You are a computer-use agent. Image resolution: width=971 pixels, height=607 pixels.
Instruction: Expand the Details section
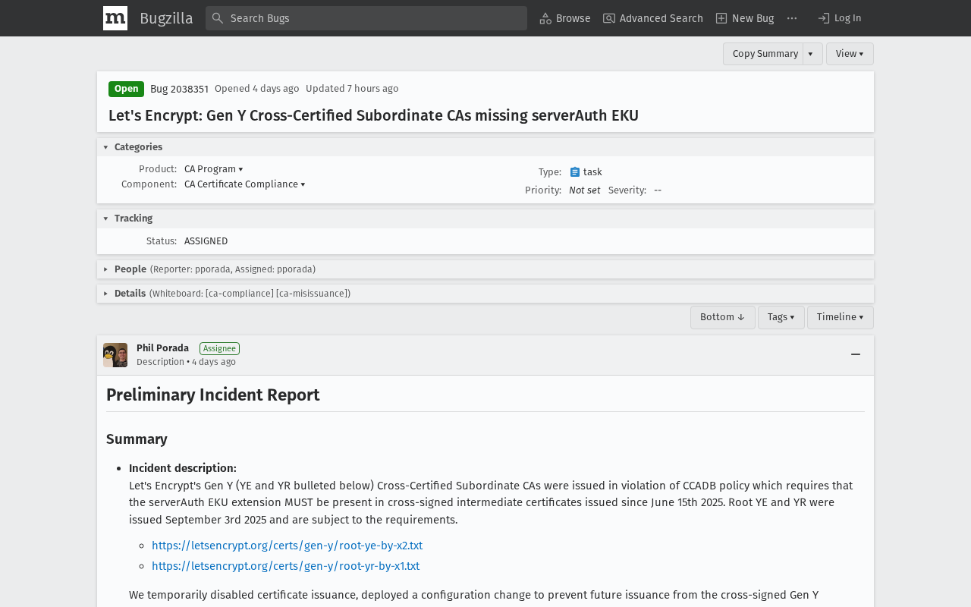tap(105, 294)
